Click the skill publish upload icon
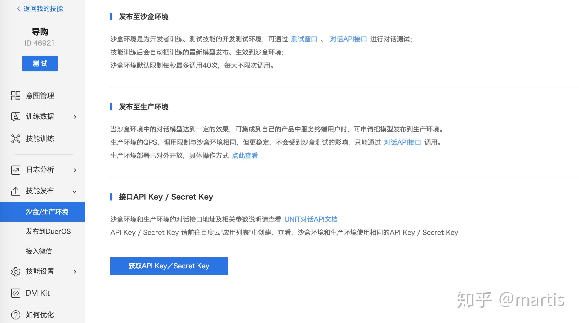Image resolution: width=579 pixels, height=323 pixels. 15,191
